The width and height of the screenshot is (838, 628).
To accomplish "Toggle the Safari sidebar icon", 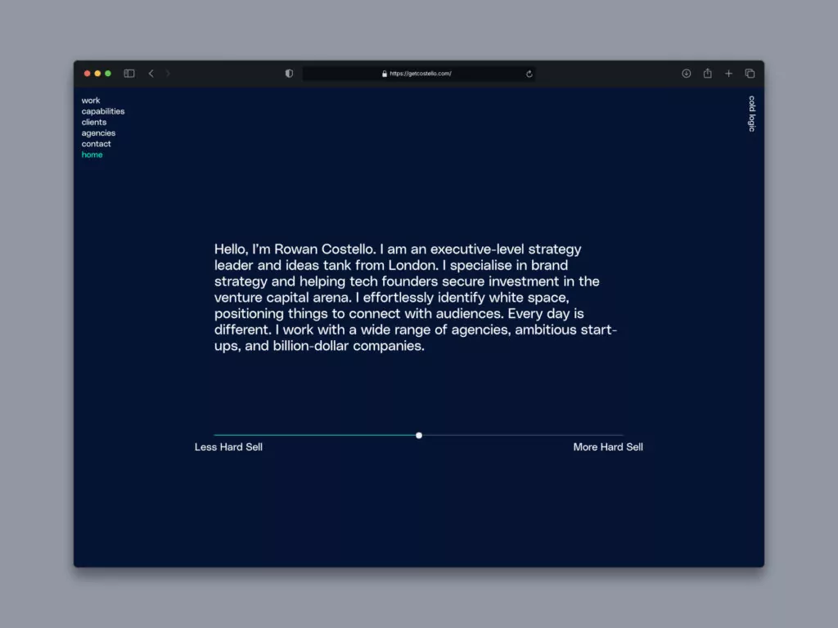I will coord(129,74).
